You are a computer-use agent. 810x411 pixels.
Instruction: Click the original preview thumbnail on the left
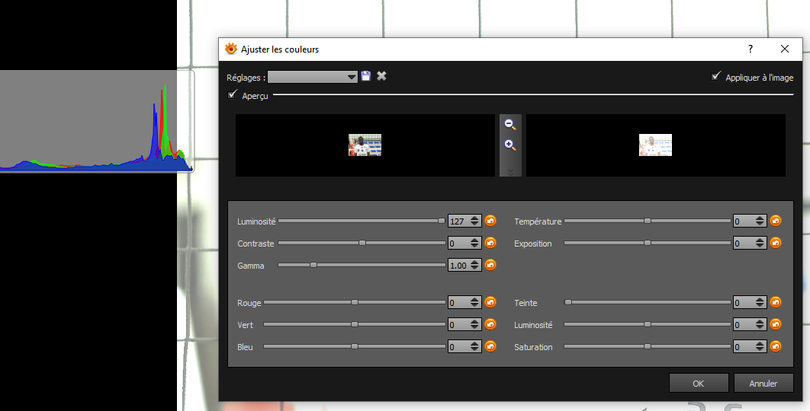coord(365,145)
